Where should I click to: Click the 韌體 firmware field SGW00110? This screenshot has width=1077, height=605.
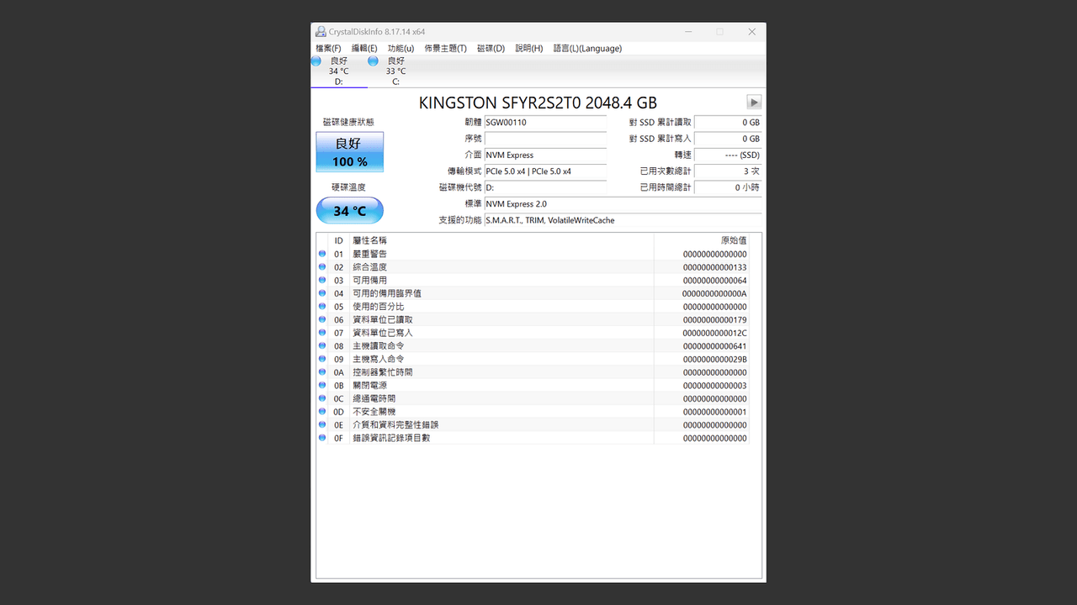[x=545, y=123]
